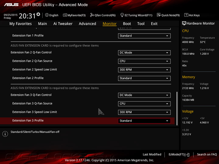Expand Extension Fan 3 Q-Fan Source dropdown
This screenshot has width=219, height=164.
[144, 104]
